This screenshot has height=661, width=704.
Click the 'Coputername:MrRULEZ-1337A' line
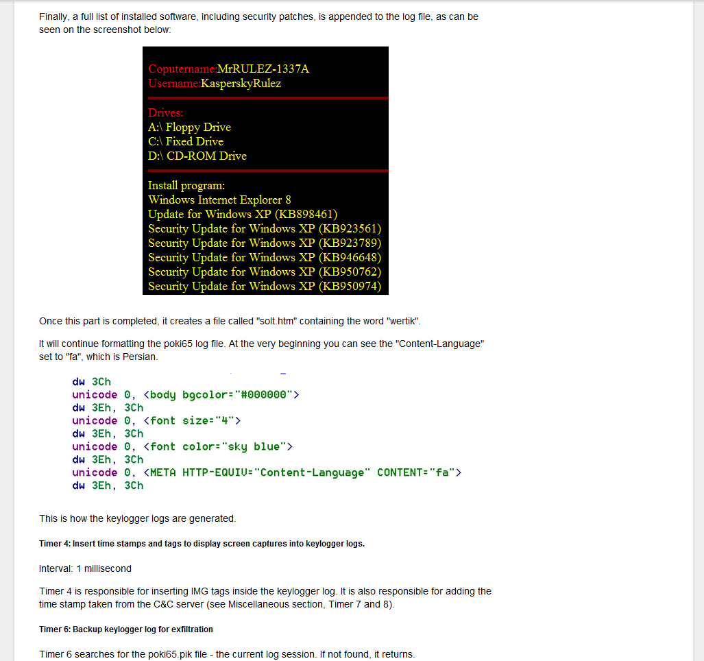click(228, 69)
